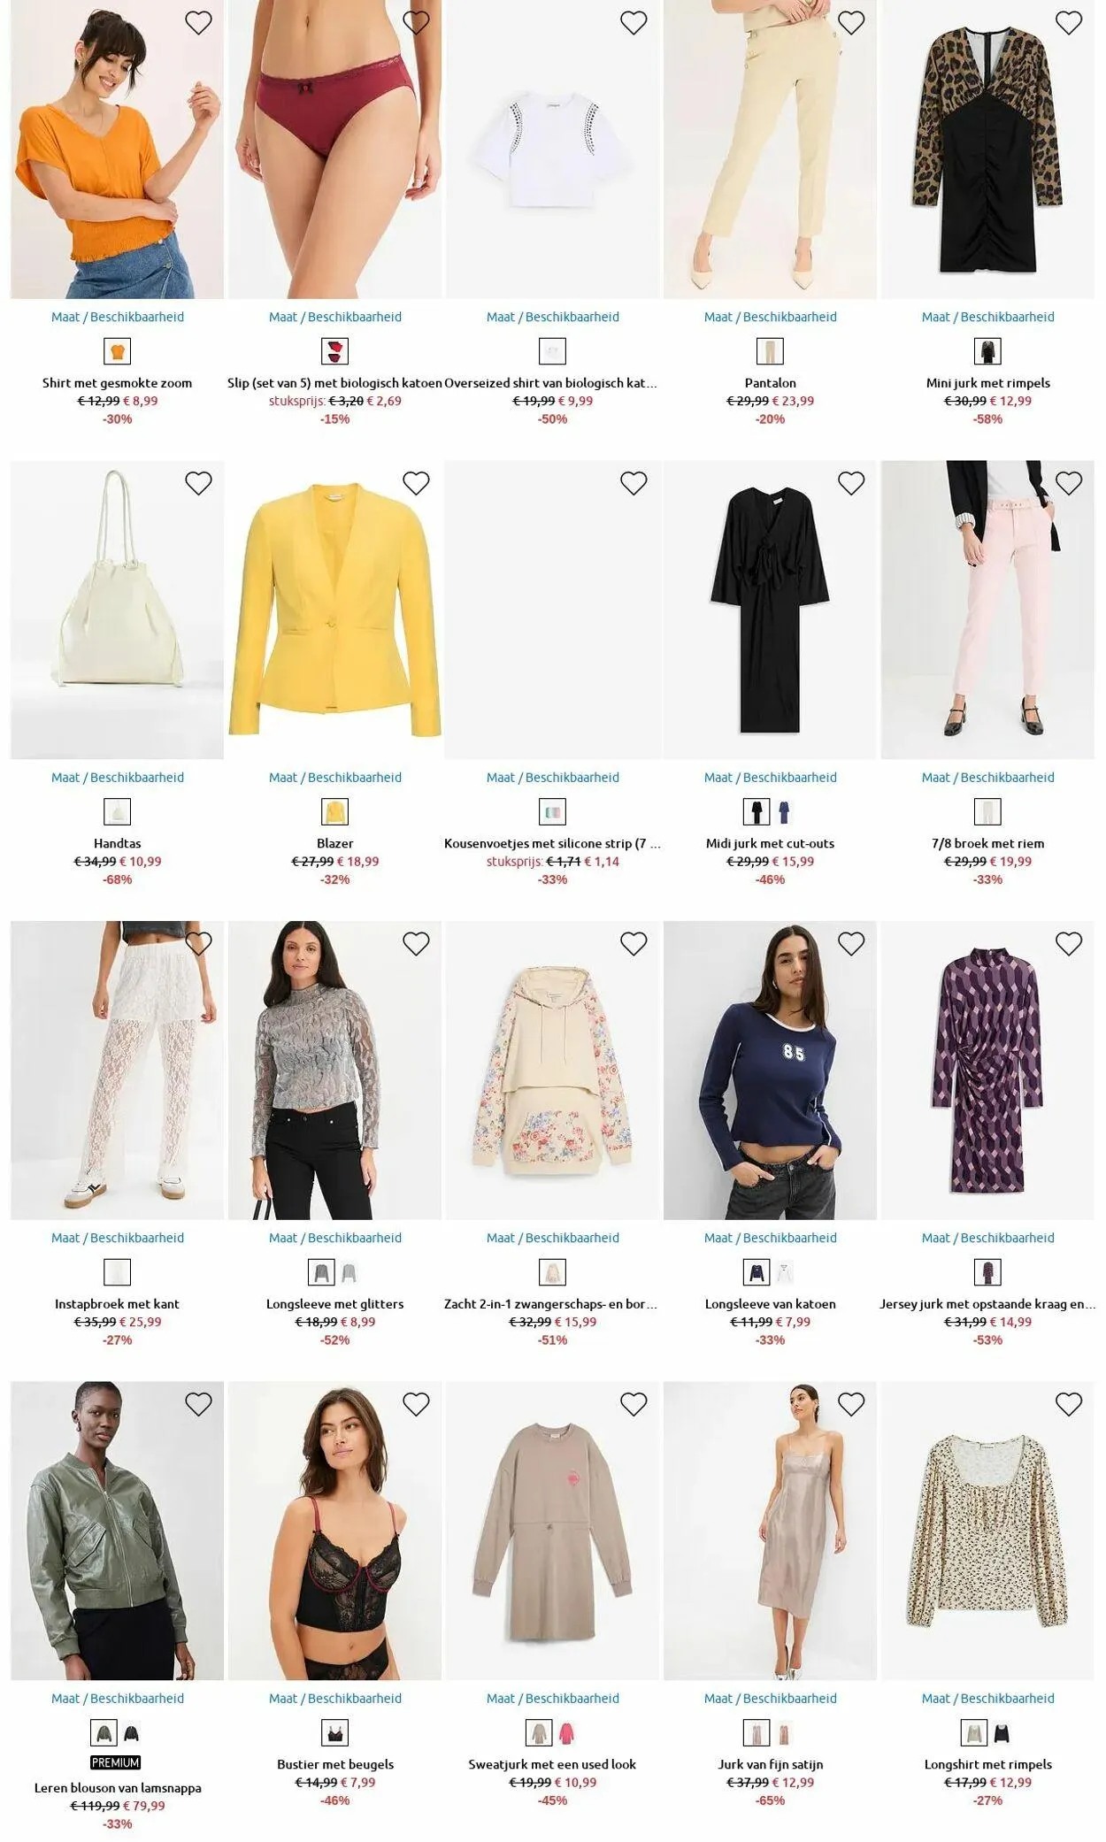Toggle favorite heart on Bustier met beugels
This screenshot has width=1106, height=1842.
416,1404
